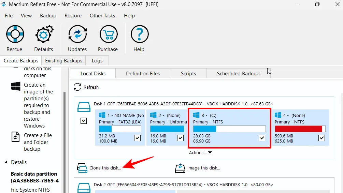Click Windows logo on partition 1 NO NAME

tap(102, 115)
